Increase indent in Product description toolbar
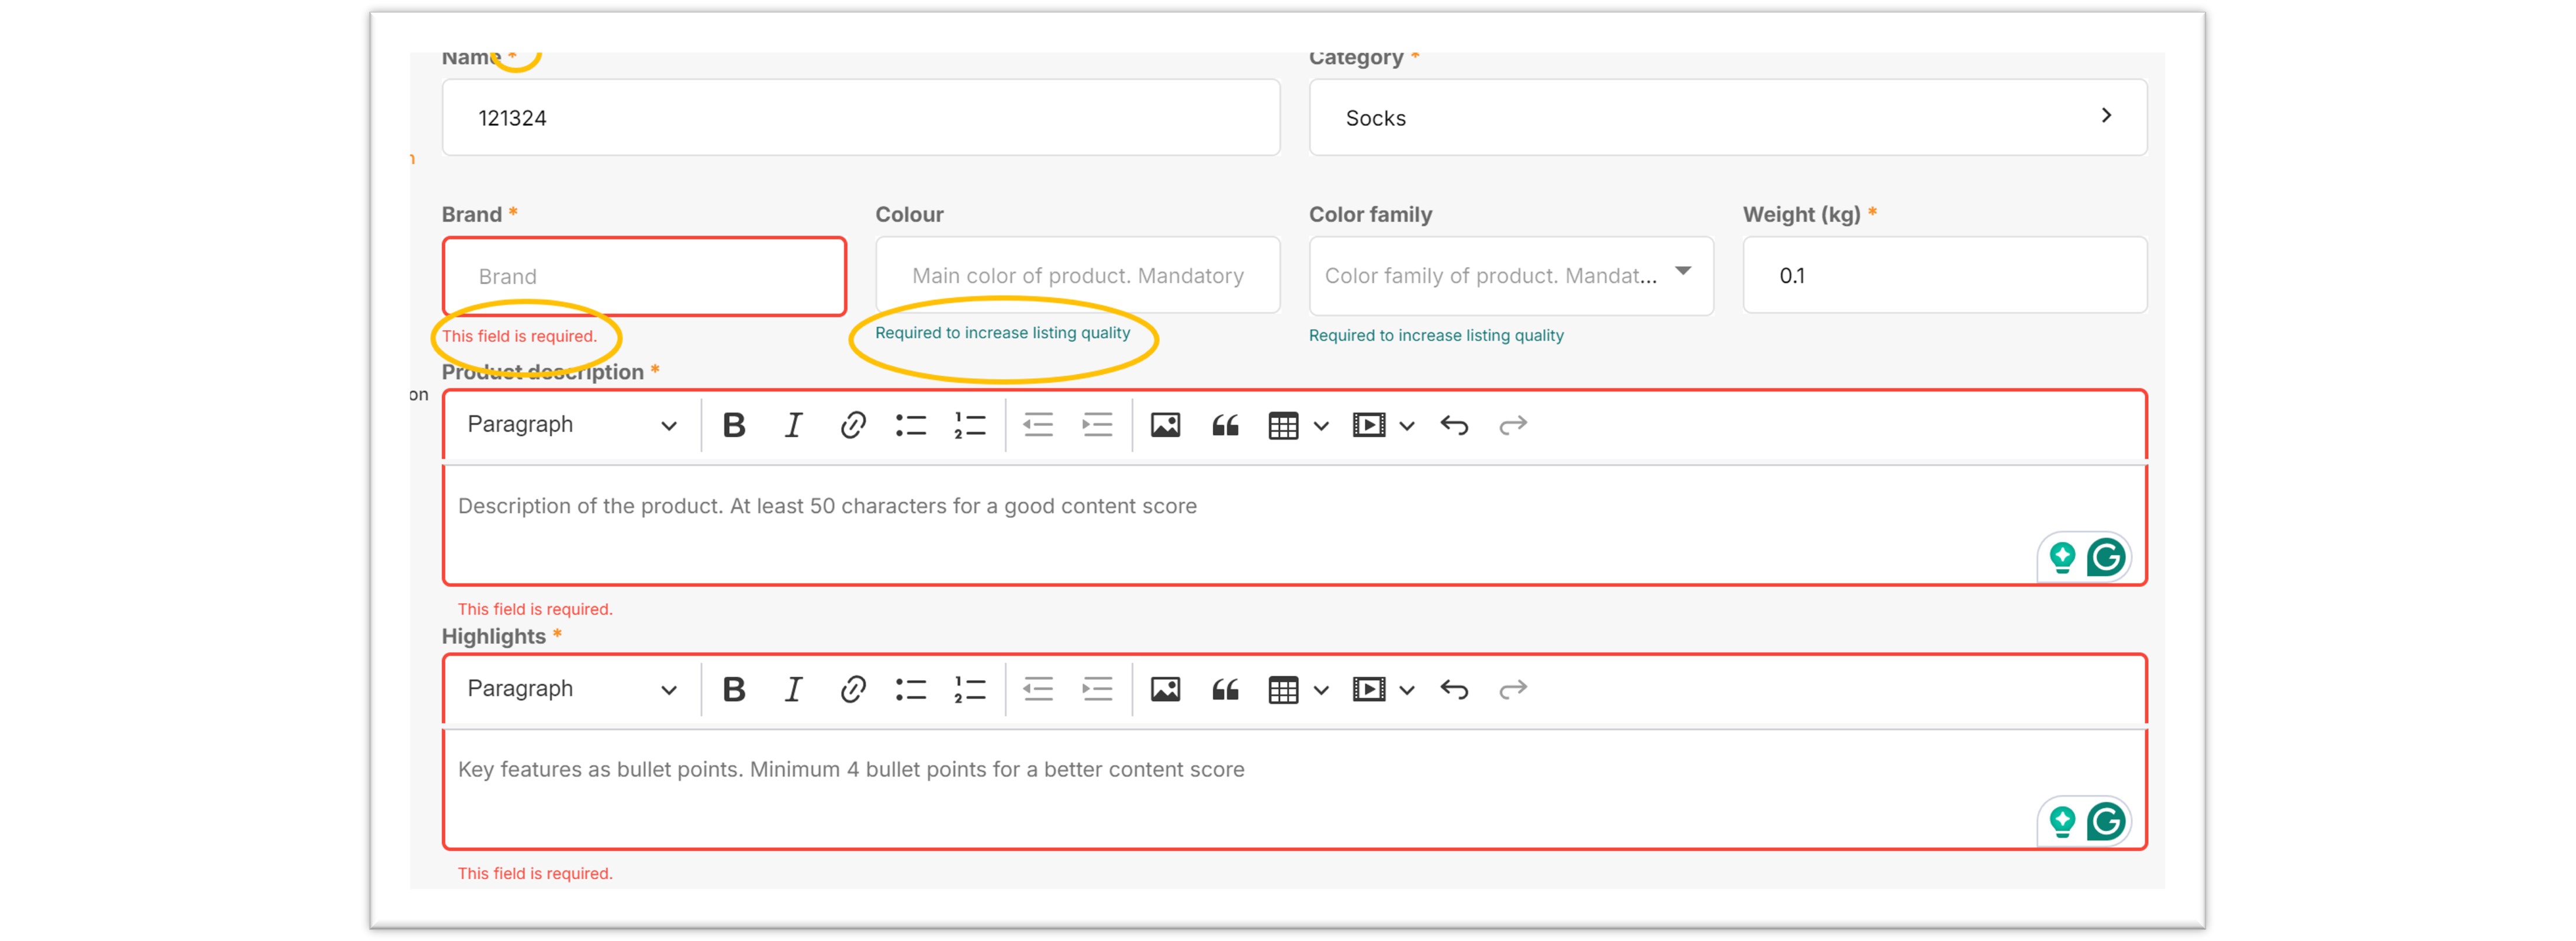This screenshot has height=941, width=2576. (1097, 425)
